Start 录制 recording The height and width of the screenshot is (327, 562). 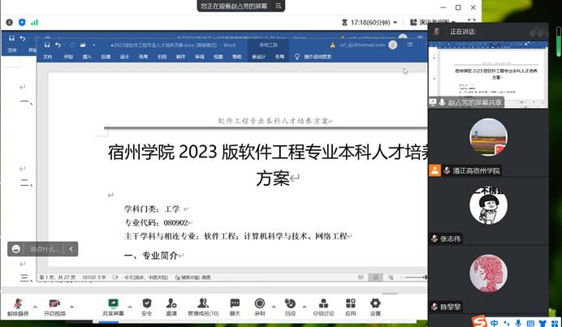click(x=260, y=305)
